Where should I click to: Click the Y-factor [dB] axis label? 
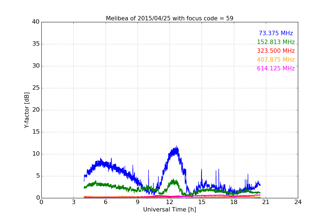click(x=27, y=110)
